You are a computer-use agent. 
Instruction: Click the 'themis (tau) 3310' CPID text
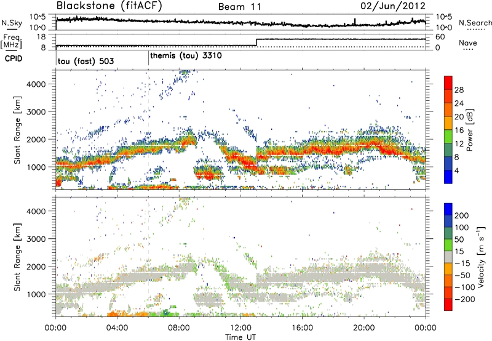tap(186, 56)
